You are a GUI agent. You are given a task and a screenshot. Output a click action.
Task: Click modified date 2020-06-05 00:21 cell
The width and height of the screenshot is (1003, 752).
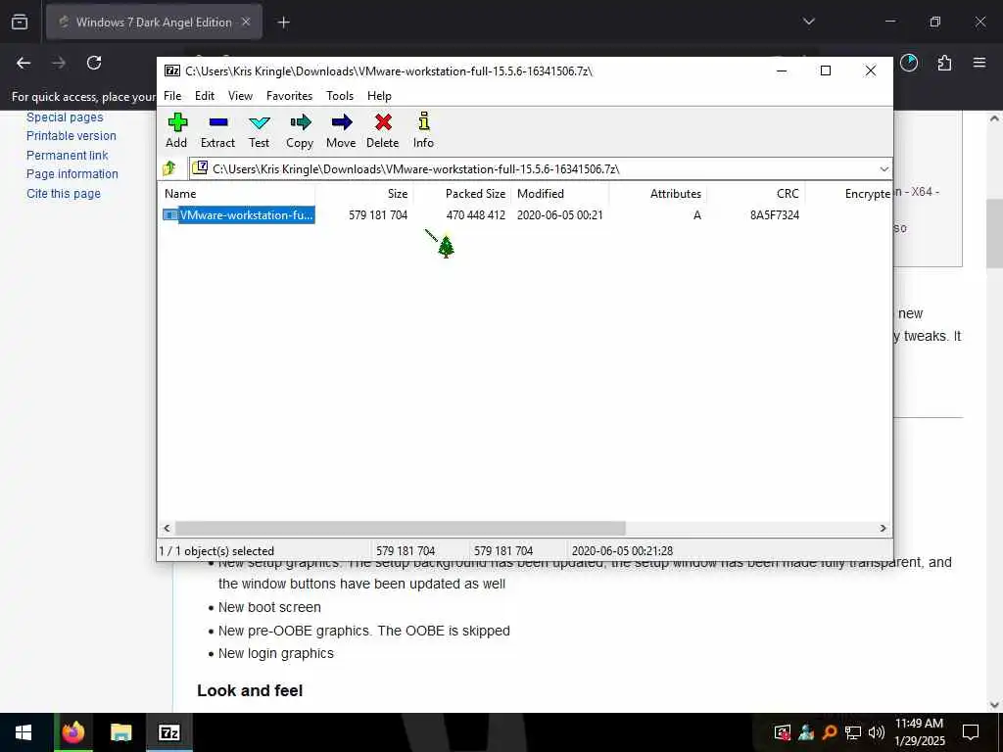[559, 215]
